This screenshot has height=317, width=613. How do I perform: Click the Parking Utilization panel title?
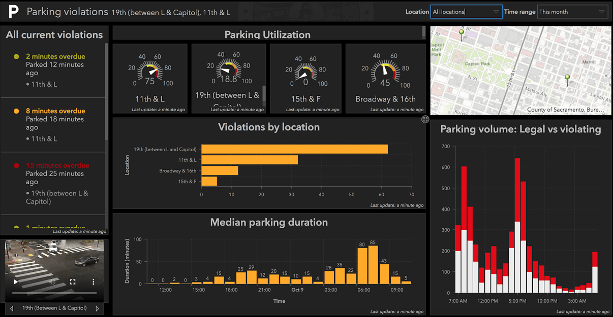(x=267, y=34)
